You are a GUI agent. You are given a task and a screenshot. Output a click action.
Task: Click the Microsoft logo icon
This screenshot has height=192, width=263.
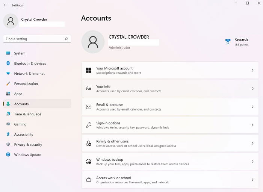(89, 70)
